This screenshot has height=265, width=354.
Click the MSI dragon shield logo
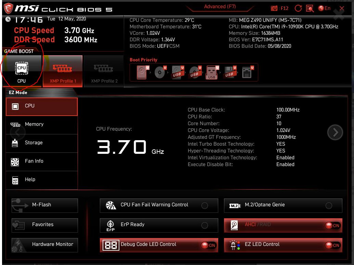(8, 8)
